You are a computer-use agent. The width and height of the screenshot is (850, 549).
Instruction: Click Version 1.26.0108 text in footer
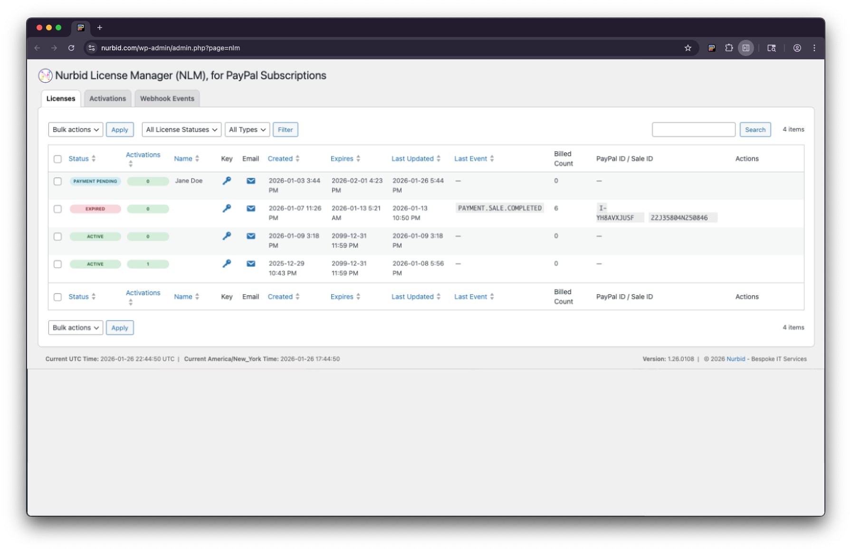tap(668, 359)
